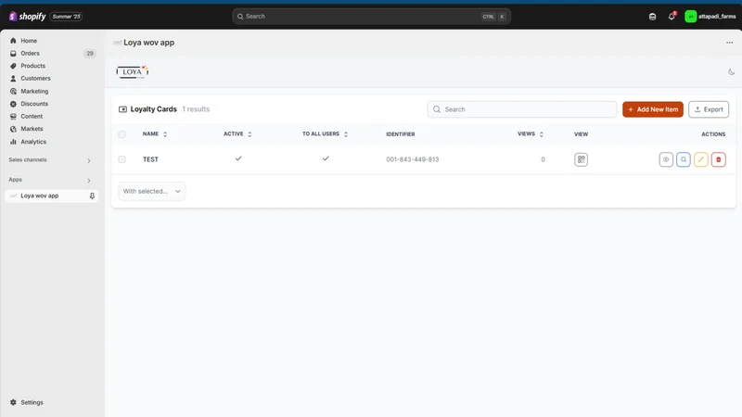
Task: Open Content in the sidebar
Action: pyautogui.click(x=32, y=117)
